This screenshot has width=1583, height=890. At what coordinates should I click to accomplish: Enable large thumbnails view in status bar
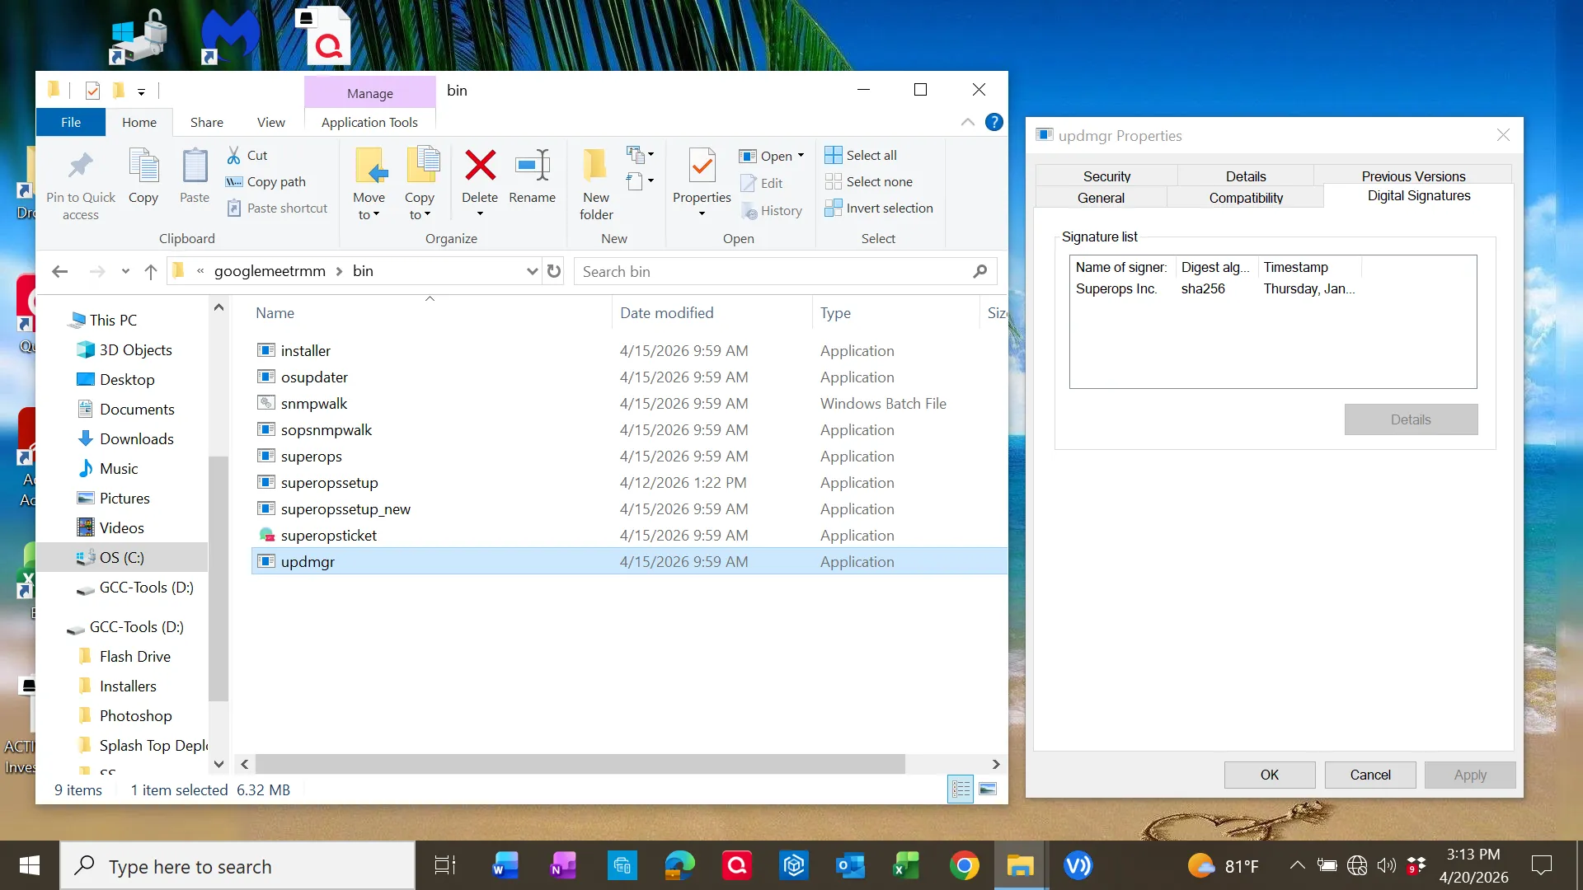988,789
